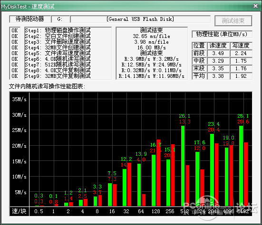
Task: Click the 平均 row label
Action: [199, 76]
